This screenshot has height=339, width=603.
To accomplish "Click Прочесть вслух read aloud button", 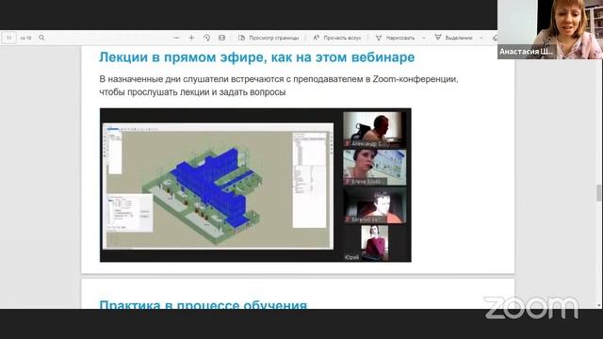I will 337,38.
